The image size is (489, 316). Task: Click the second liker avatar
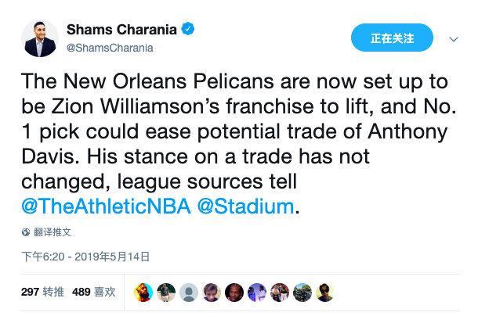[x=166, y=293]
